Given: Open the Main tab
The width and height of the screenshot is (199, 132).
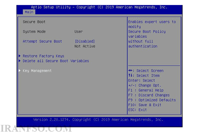Looking at the screenshot, I should click(x=29, y=12).
